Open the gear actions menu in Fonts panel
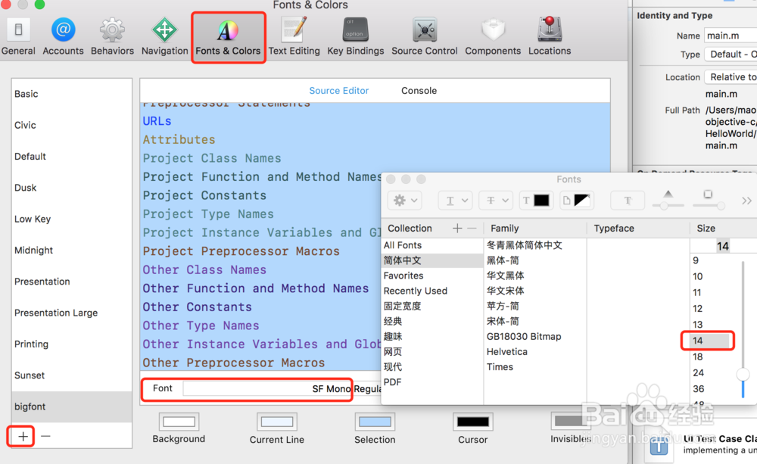Screen dimensions: 757x464 [x=405, y=201]
